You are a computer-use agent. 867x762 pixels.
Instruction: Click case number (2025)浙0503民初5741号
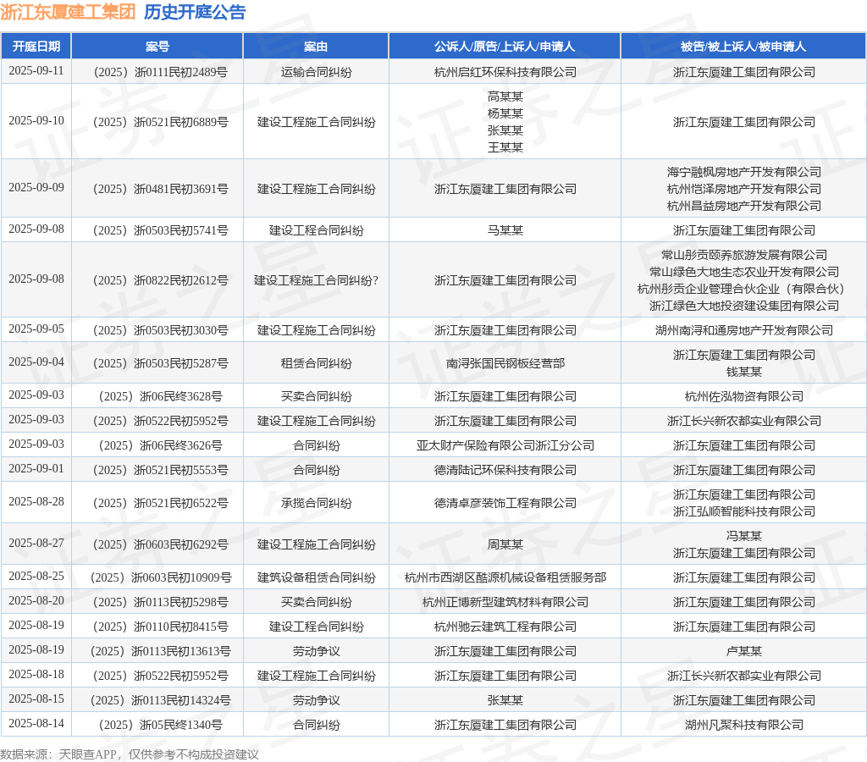click(160, 230)
